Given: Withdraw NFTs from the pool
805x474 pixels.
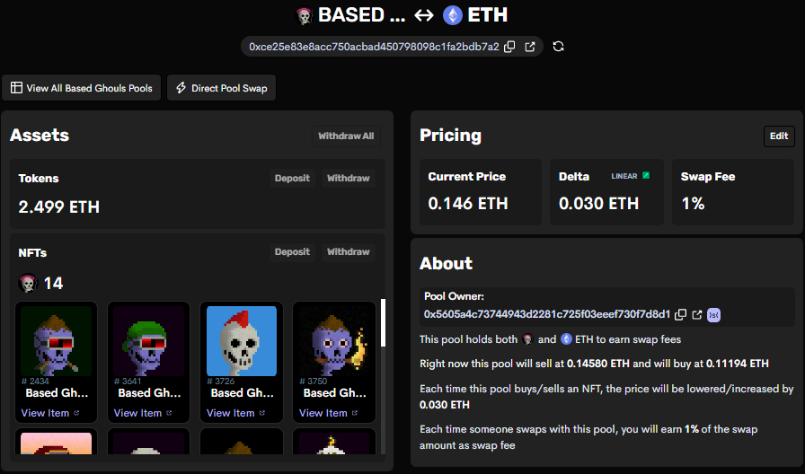Looking at the screenshot, I should tap(348, 252).
